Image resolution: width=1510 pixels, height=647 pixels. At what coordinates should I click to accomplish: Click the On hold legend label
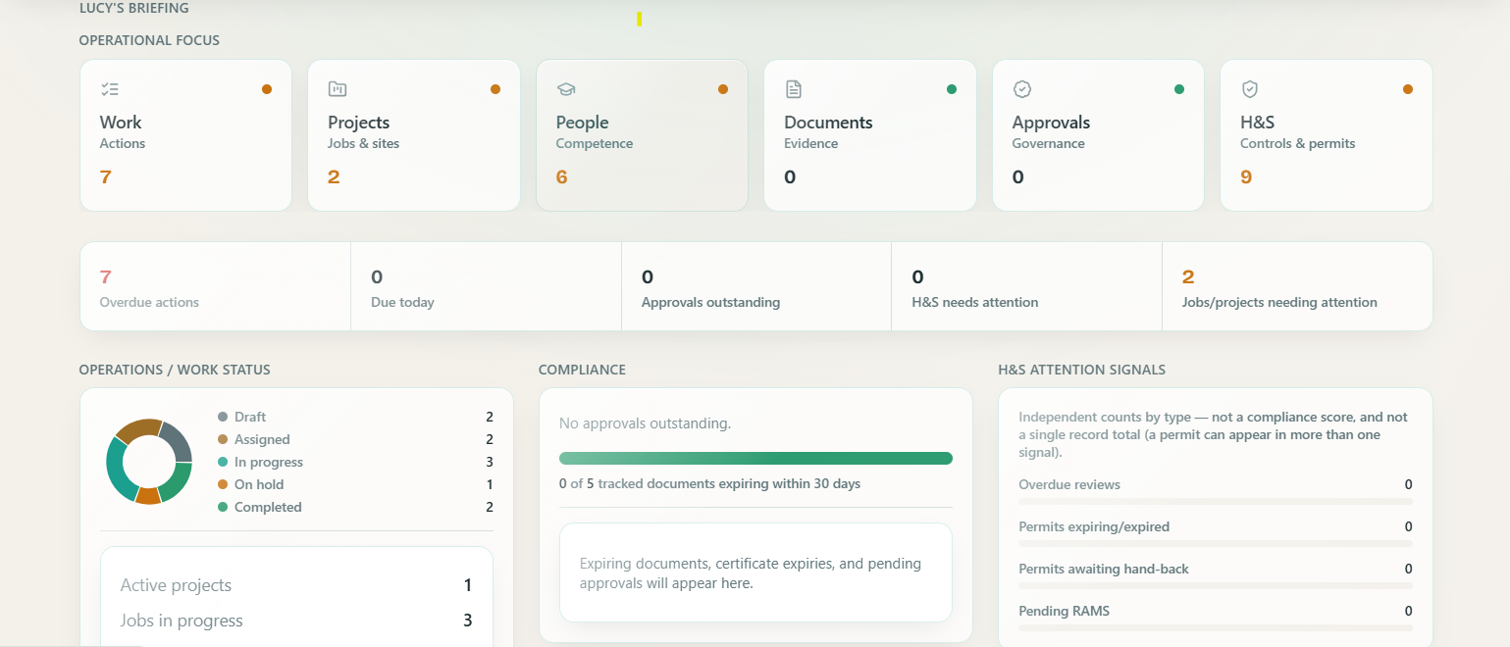[x=257, y=484]
